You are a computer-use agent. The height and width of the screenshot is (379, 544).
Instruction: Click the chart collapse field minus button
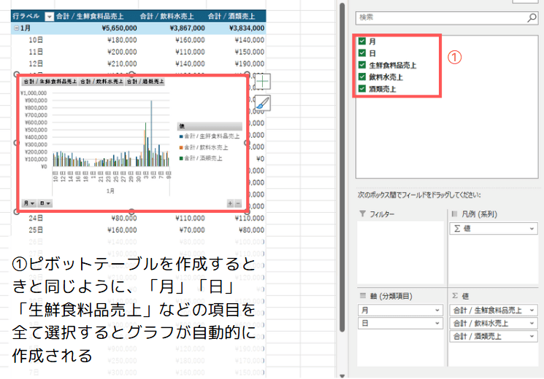pos(238,203)
